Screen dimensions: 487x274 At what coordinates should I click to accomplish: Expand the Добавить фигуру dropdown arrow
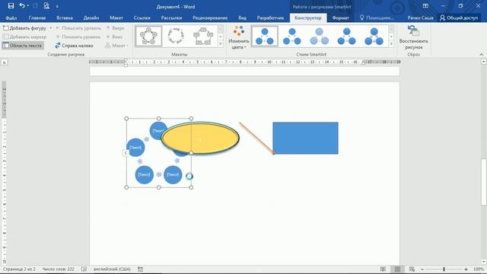pyautogui.click(x=51, y=28)
